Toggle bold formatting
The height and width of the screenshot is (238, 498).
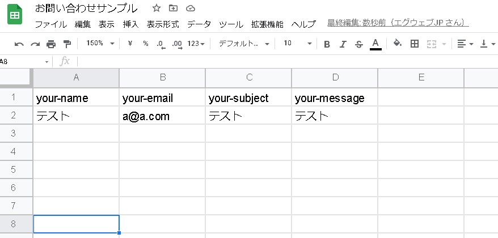[x=327, y=44]
